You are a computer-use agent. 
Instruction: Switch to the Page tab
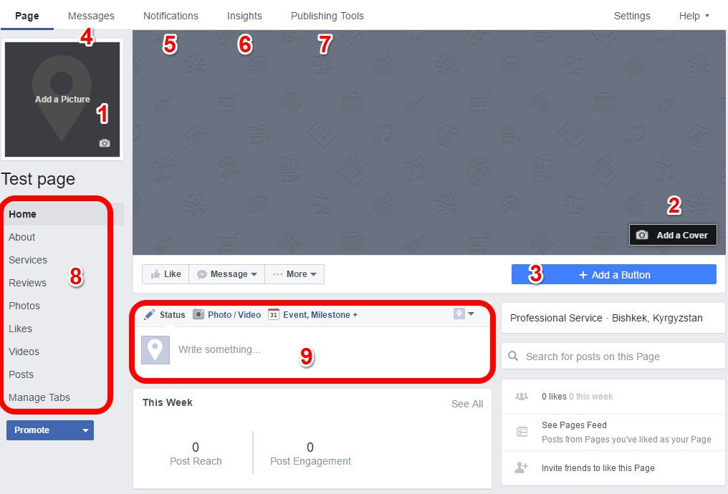(27, 16)
